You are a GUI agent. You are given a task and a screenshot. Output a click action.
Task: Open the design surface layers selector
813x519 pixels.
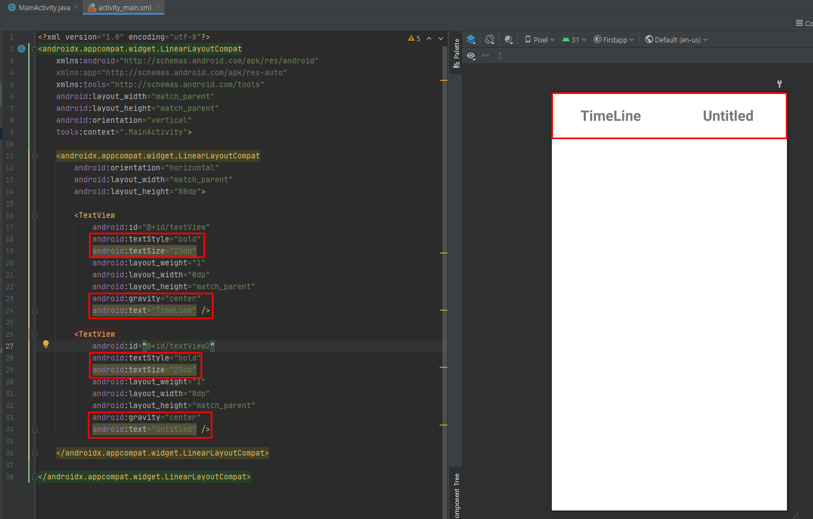[x=471, y=40]
